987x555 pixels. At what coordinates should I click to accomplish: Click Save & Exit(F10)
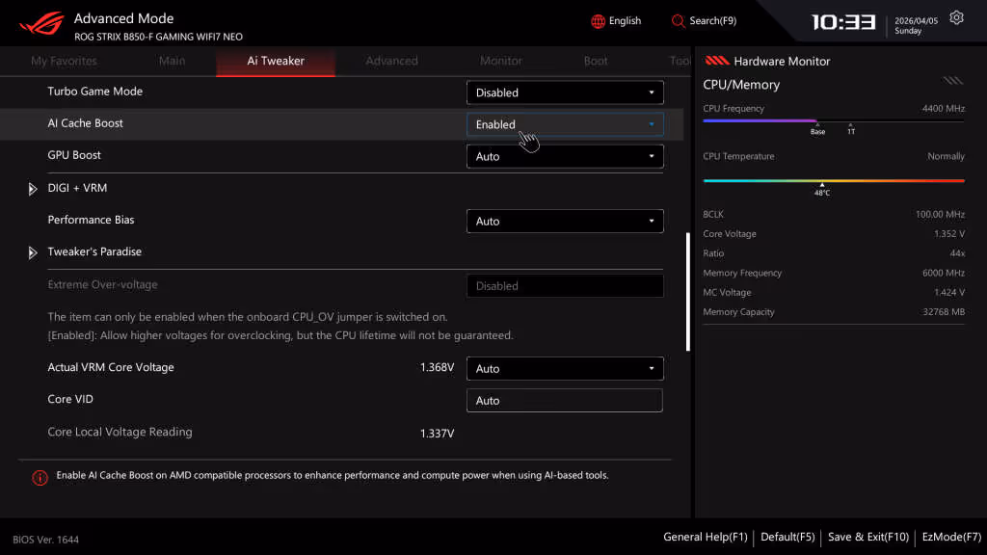pos(867,537)
